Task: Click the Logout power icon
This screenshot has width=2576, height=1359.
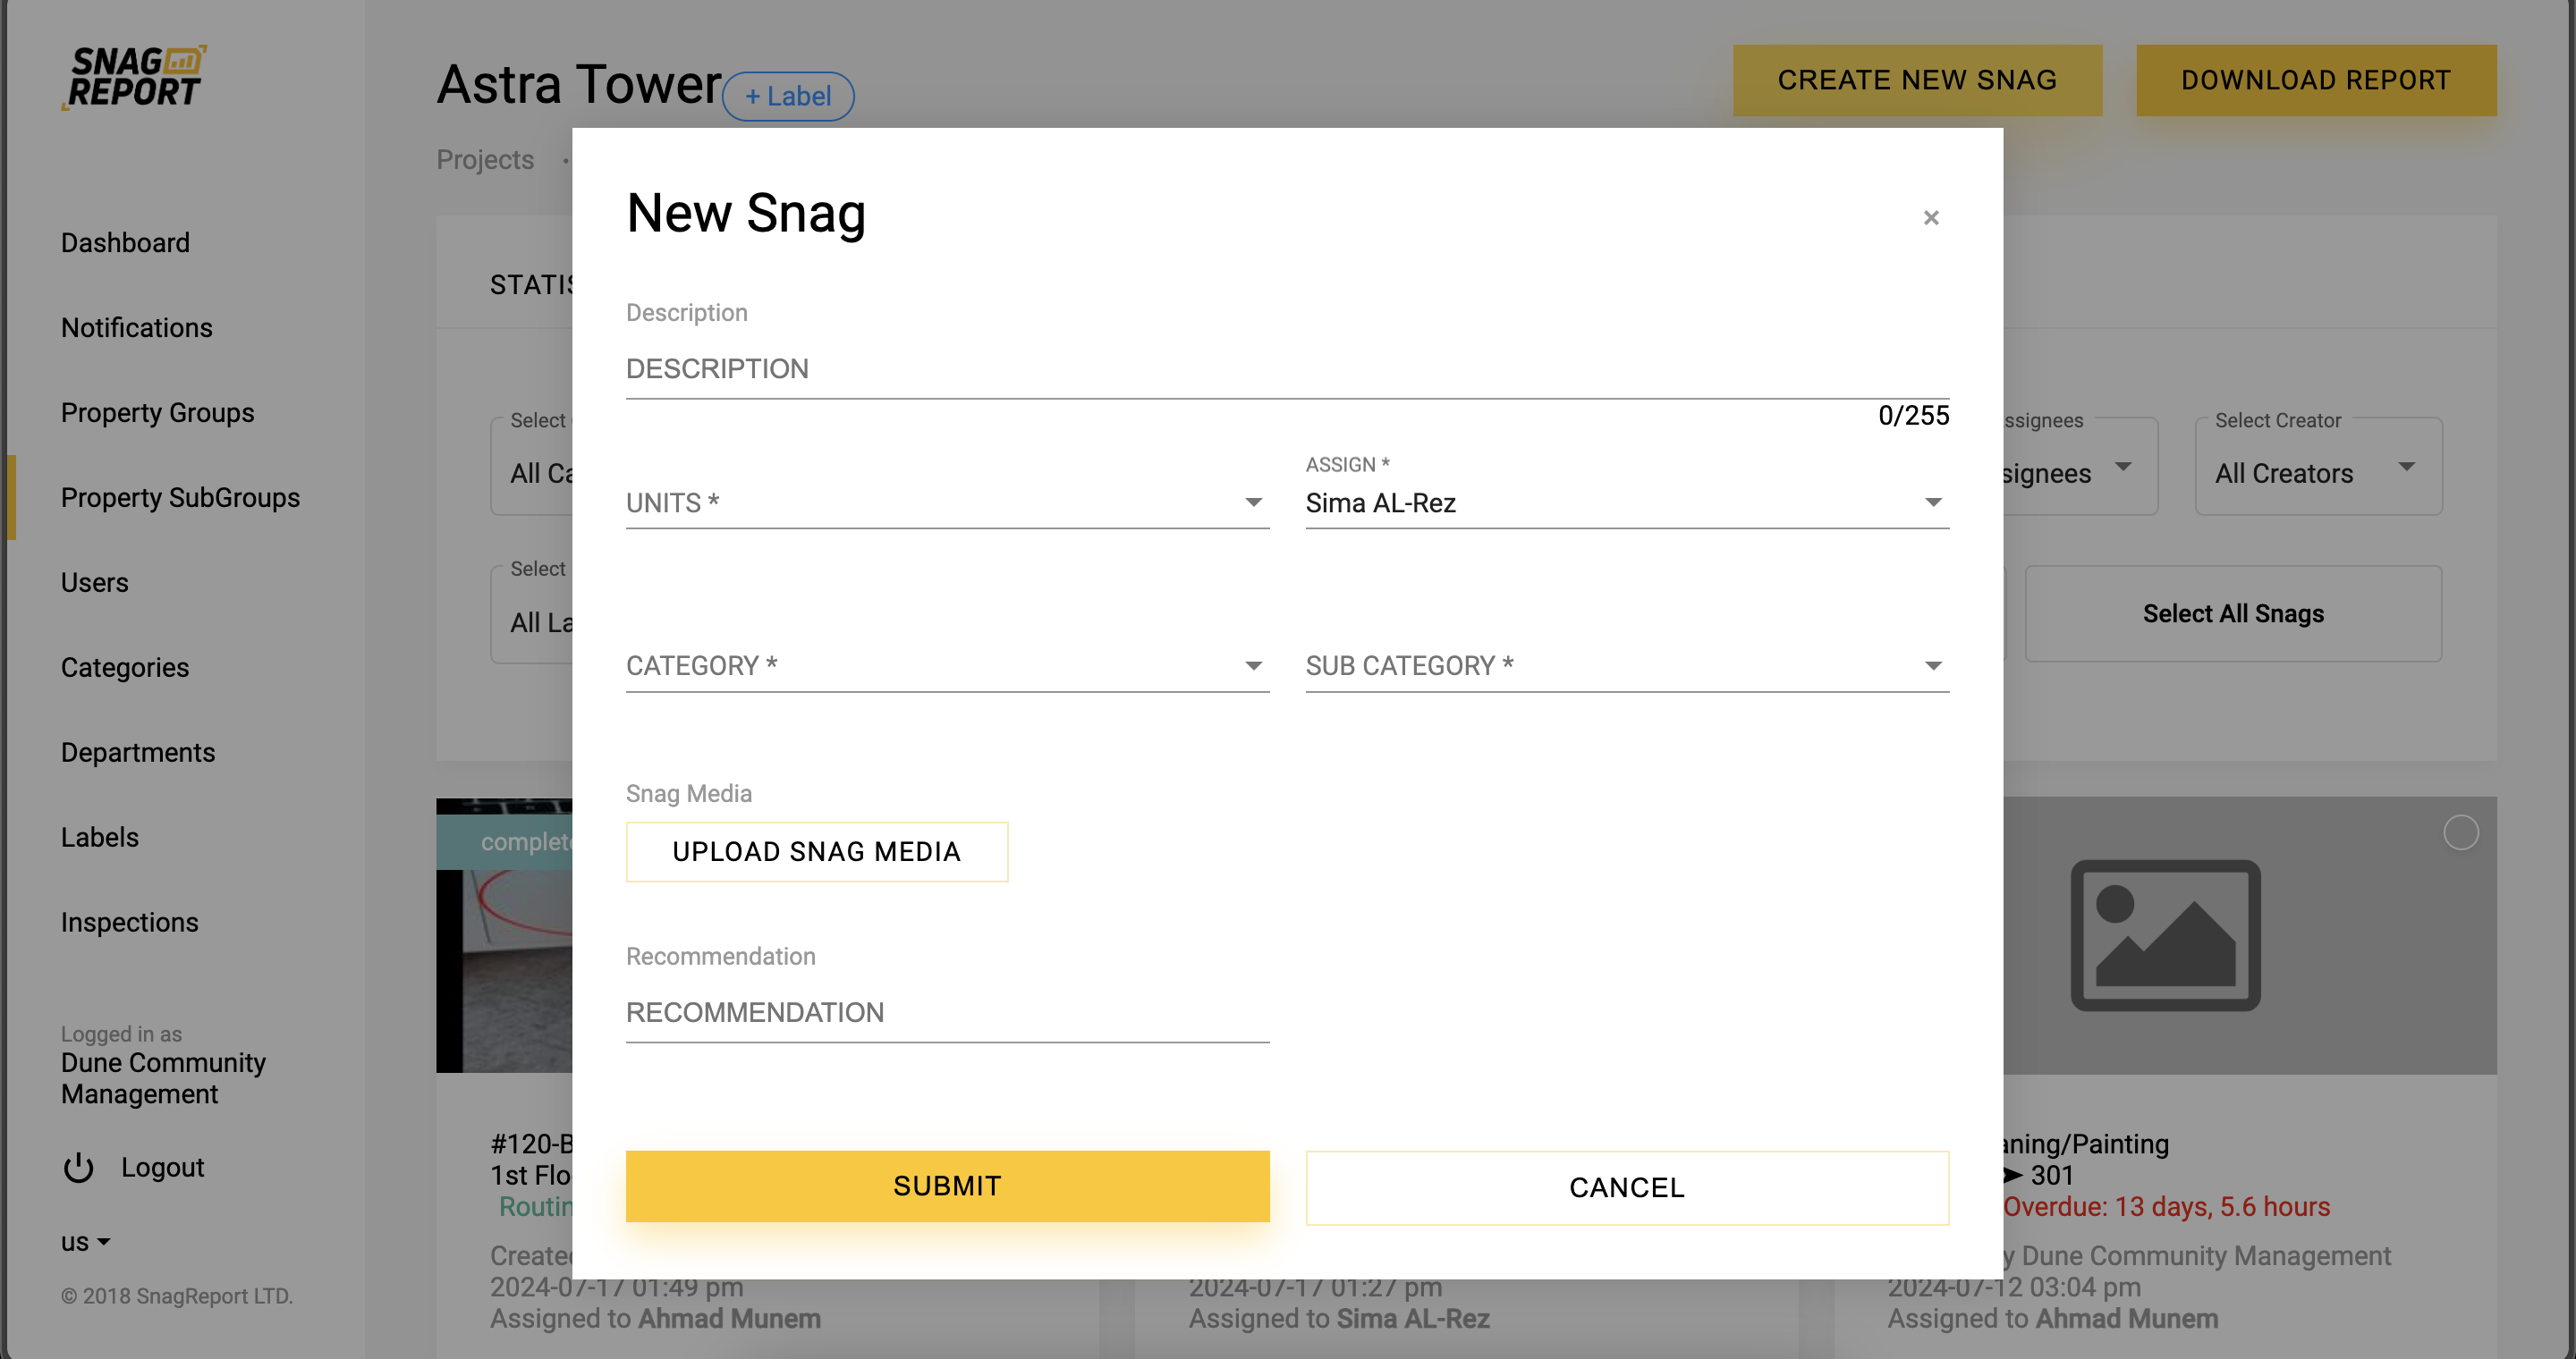Action: pyautogui.click(x=78, y=1167)
